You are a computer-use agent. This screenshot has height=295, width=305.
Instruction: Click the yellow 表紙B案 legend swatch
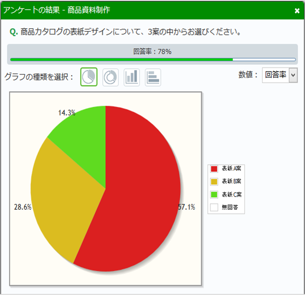click(x=214, y=182)
